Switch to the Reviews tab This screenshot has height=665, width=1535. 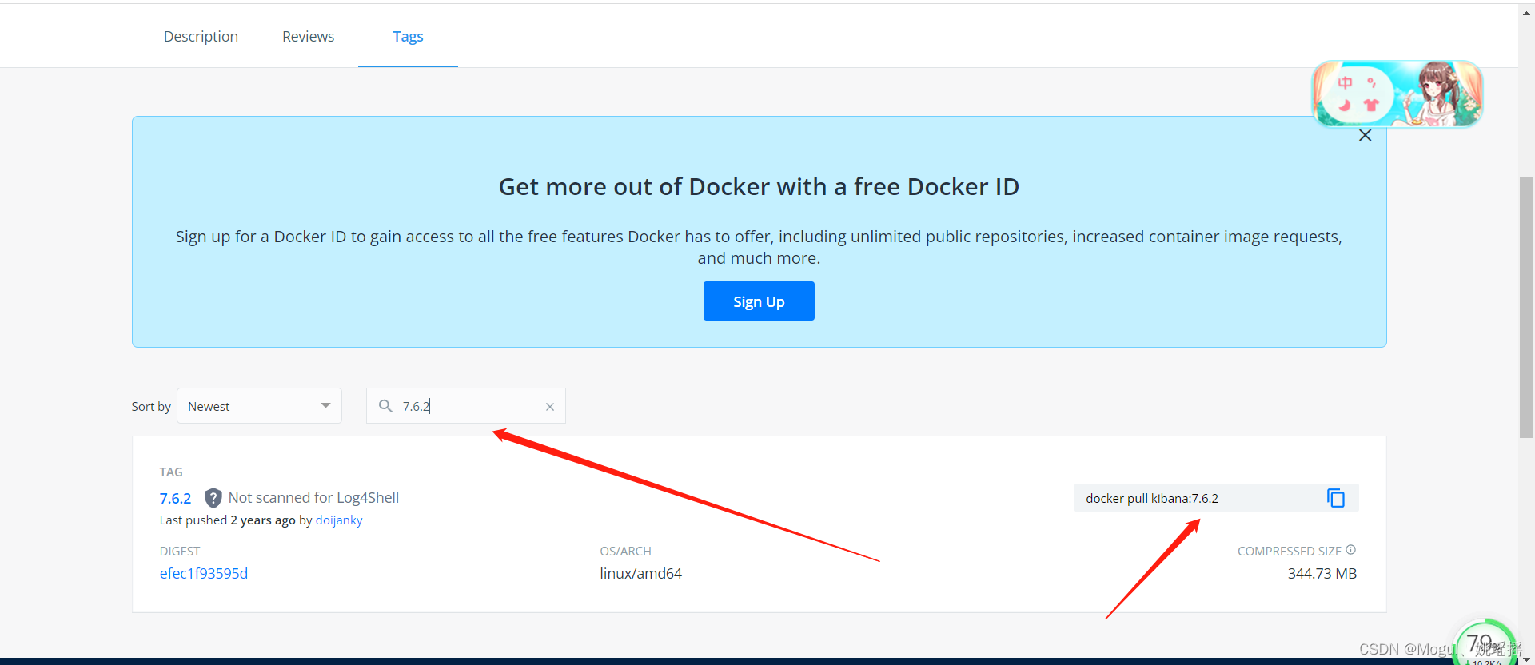[x=308, y=37]
